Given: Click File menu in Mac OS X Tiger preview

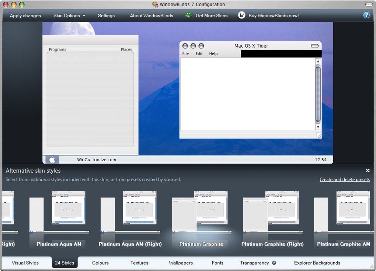Looking at the screenshot, I should point(185,54).
